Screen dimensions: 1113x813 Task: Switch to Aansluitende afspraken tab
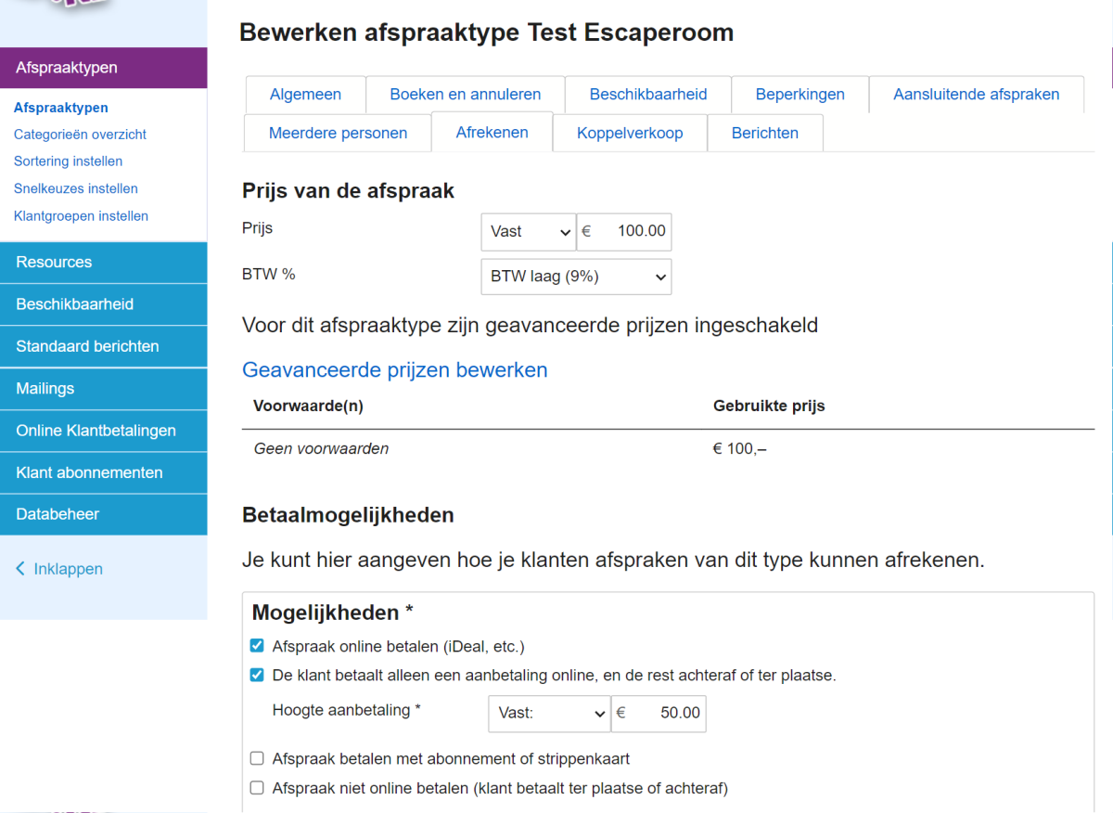(x=977, y=95)
